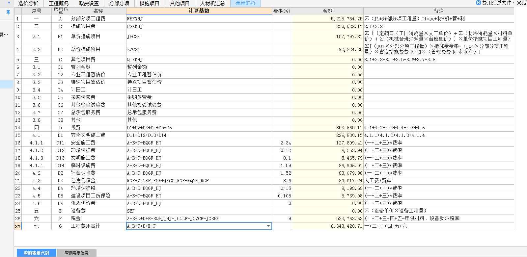This screenshot has height=257, width=527.
Task: Click the 备注 column header
Action: point(438,11)
